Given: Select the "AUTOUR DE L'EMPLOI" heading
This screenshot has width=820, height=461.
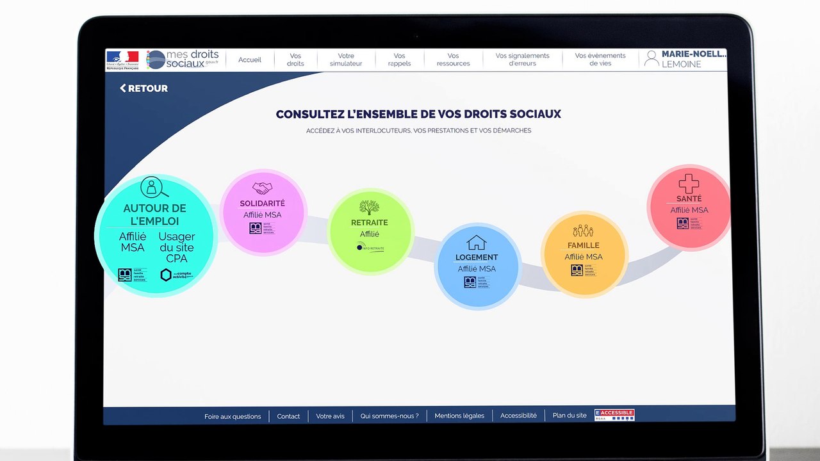Looking at the screenshot, I should tap(154, 214).
